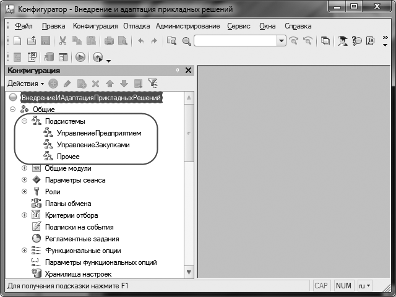Expand the Общие модули node

(x=25, y=168)
